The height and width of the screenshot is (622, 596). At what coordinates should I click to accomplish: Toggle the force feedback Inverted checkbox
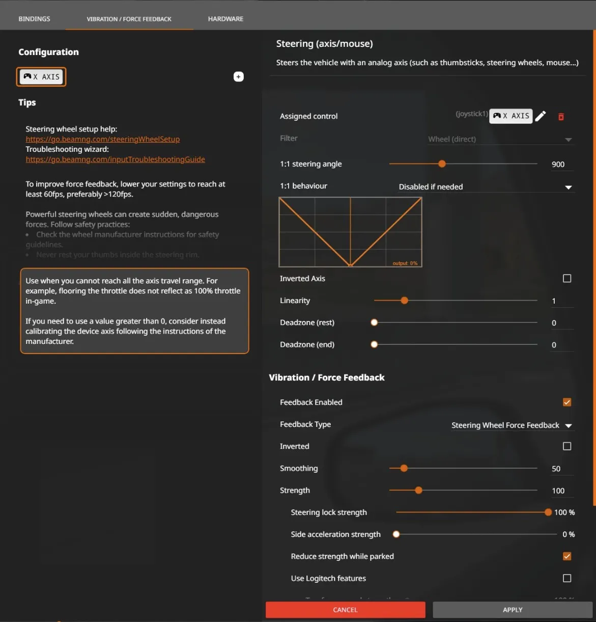point(566,446)
